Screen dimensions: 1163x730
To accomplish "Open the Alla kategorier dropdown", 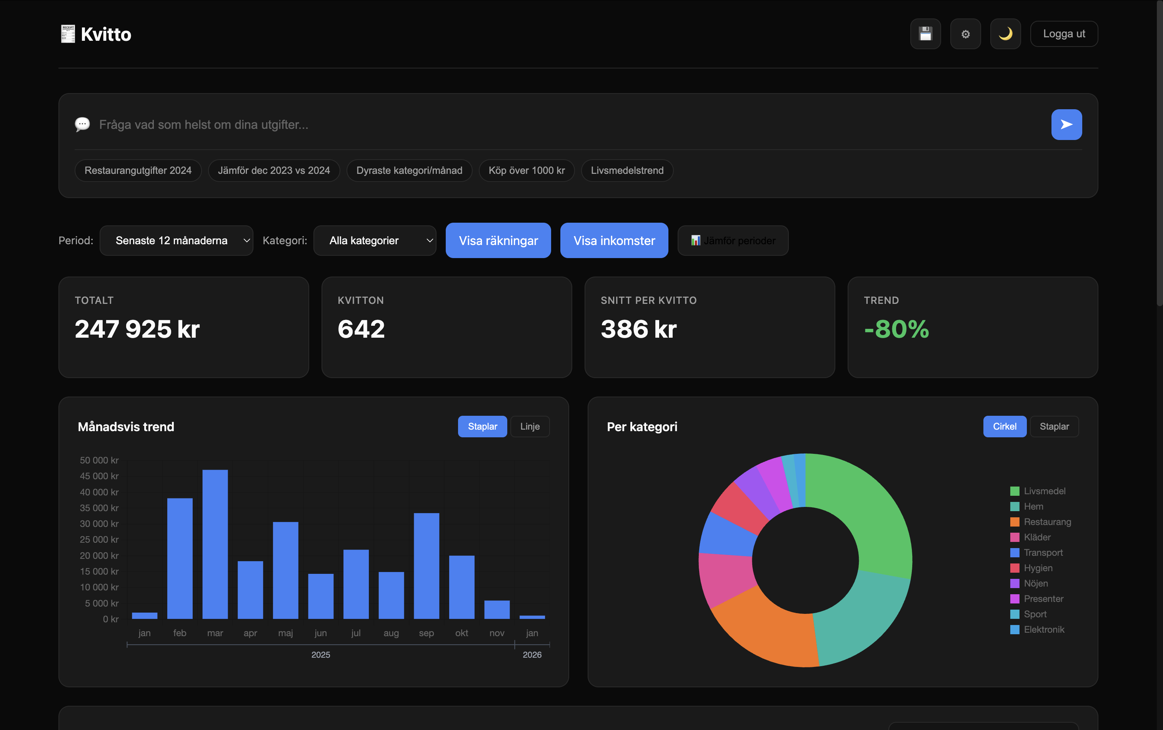I will coord(375,240).
